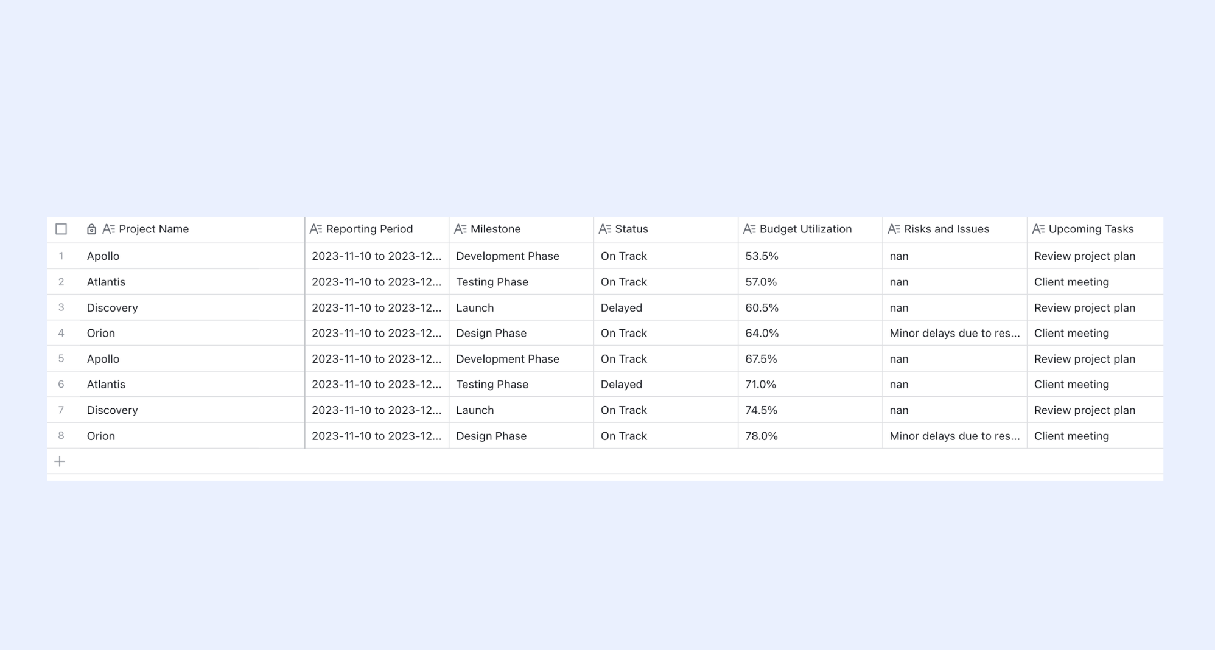Open the Status column header menu
Viewport: 1215px width, 650px height.
[x=666, y=229]
